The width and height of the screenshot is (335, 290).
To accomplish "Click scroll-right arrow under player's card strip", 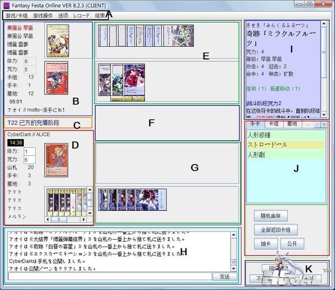I will click(84, 220).
